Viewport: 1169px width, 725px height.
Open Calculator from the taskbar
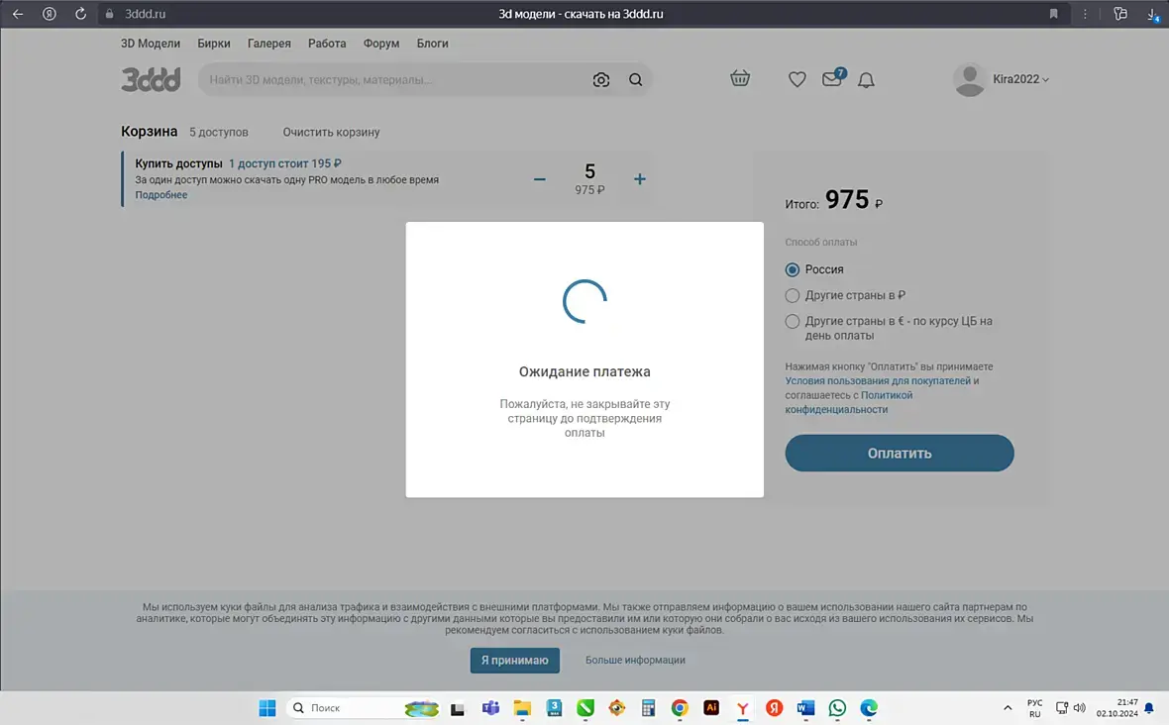pyautogui.click(x=648, y=708)
